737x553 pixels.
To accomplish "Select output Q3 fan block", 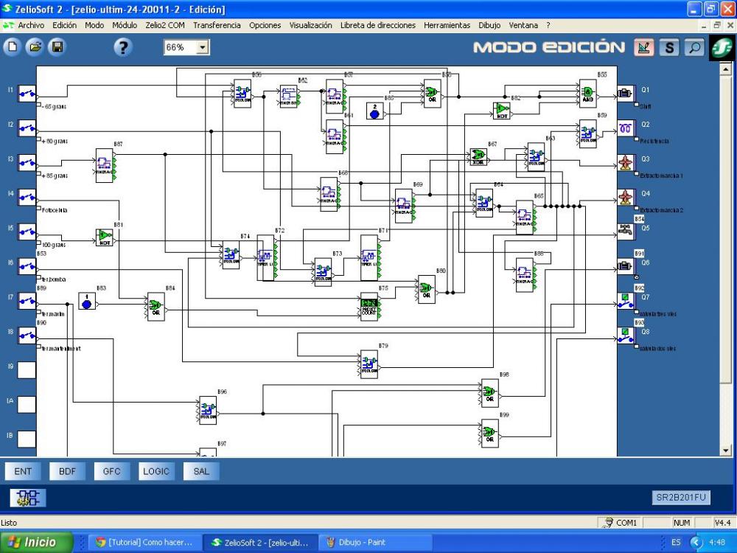I will [626, 163].
